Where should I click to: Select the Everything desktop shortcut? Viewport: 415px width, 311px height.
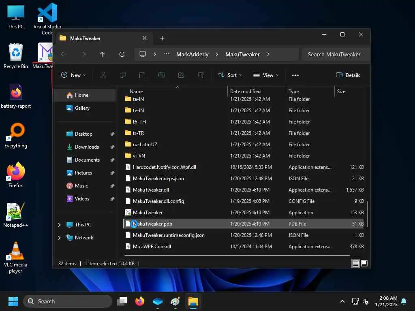point(16,135)
